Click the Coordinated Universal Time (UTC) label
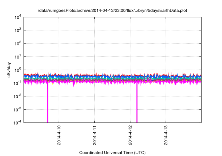This screenshot has width=222, height=156. (112, 153)
